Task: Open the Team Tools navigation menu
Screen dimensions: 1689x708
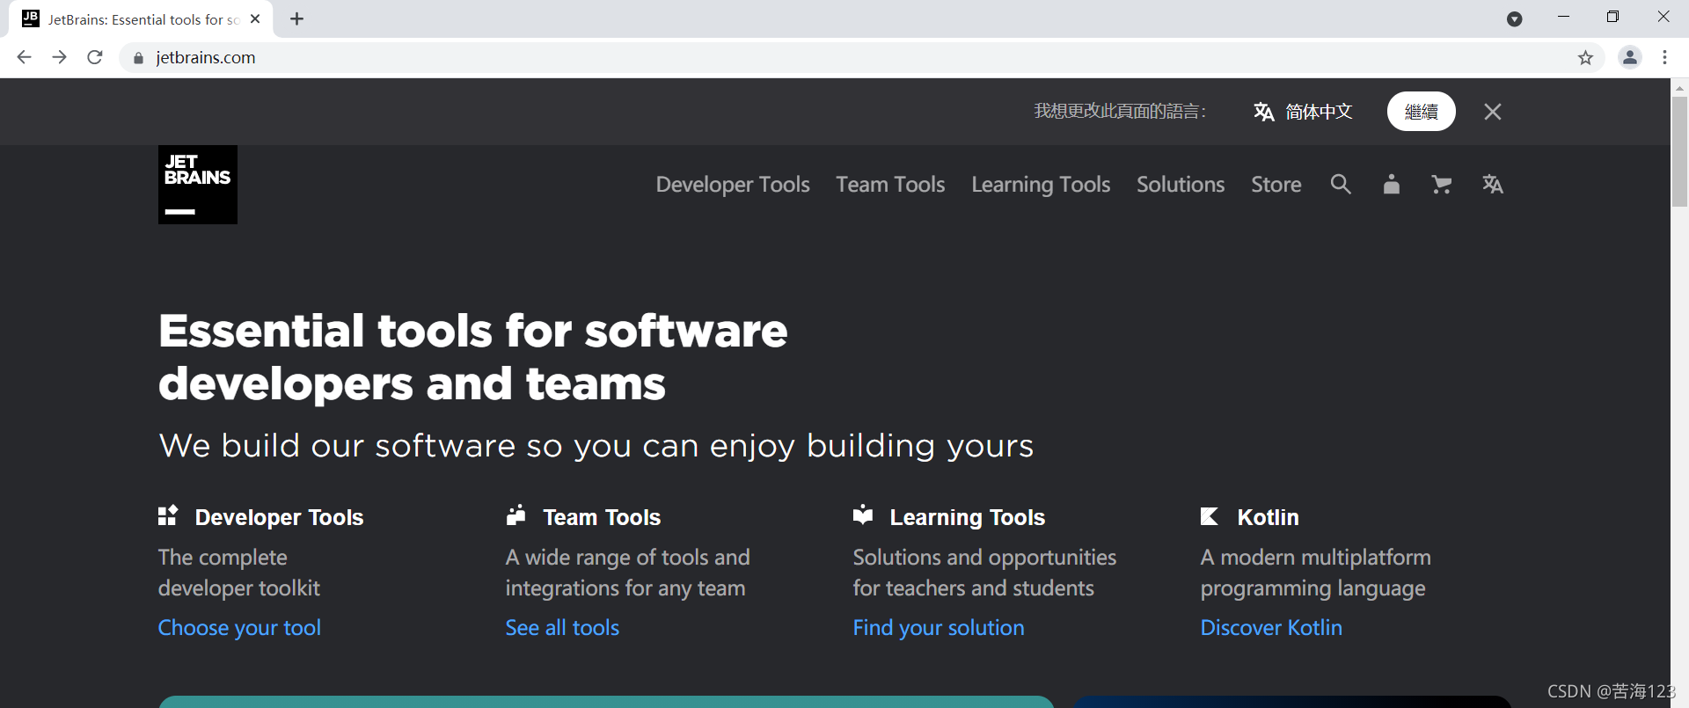Action: [890, 185]
